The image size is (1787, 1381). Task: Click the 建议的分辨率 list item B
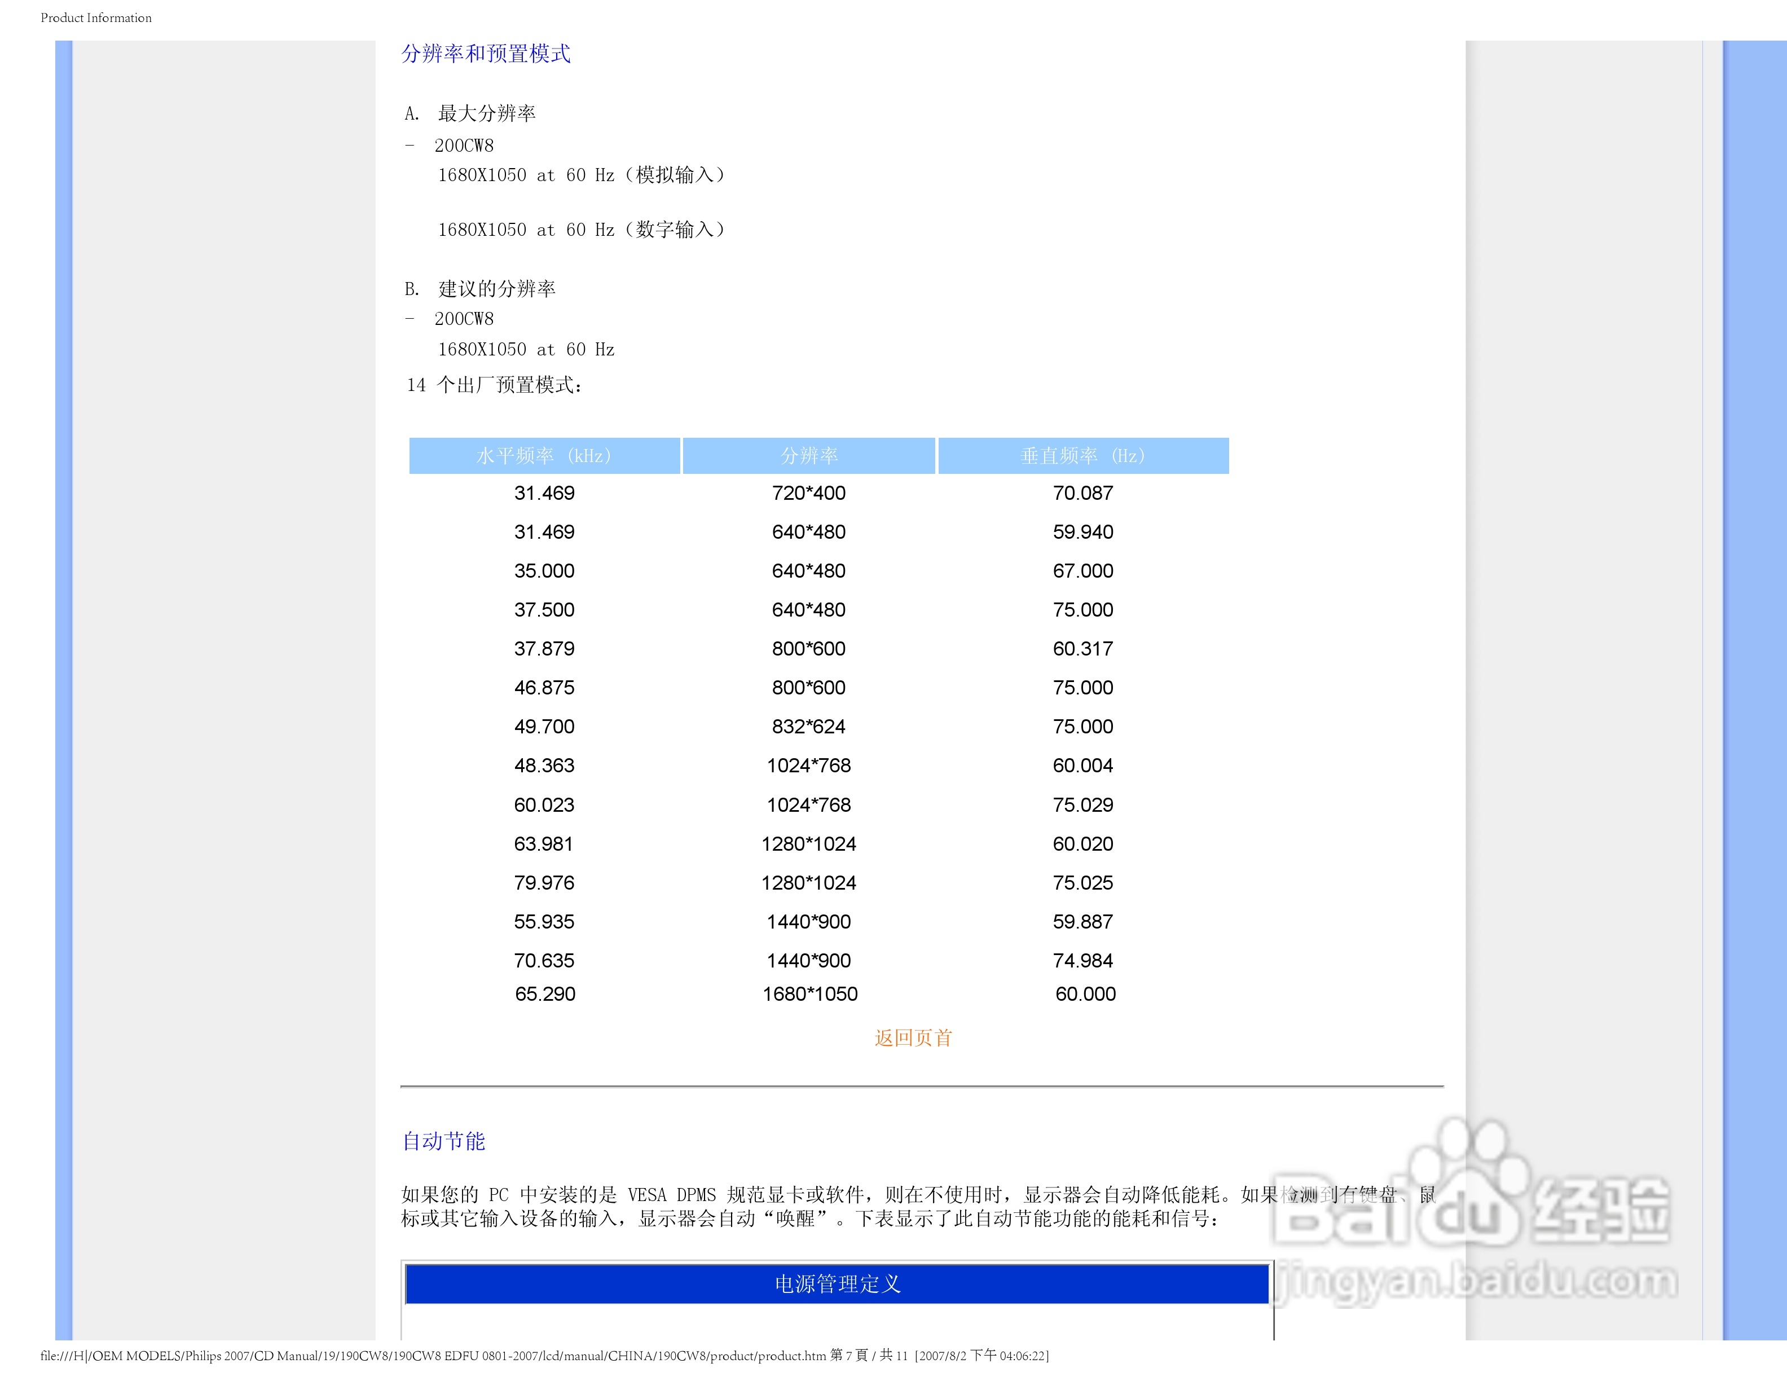click(496, 289)
